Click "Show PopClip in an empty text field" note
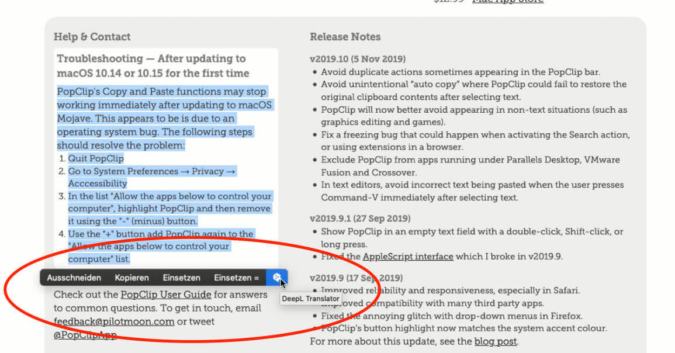 click(x=472, y=238)
